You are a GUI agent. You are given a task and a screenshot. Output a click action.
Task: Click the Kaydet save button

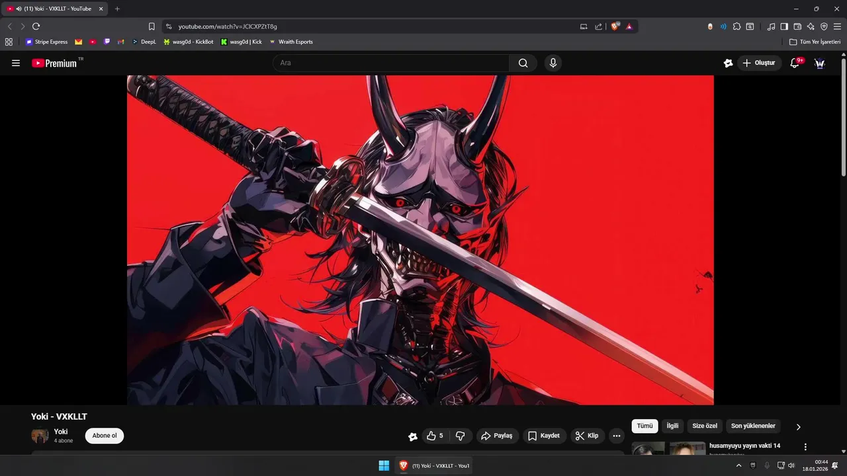click(544, 436)
